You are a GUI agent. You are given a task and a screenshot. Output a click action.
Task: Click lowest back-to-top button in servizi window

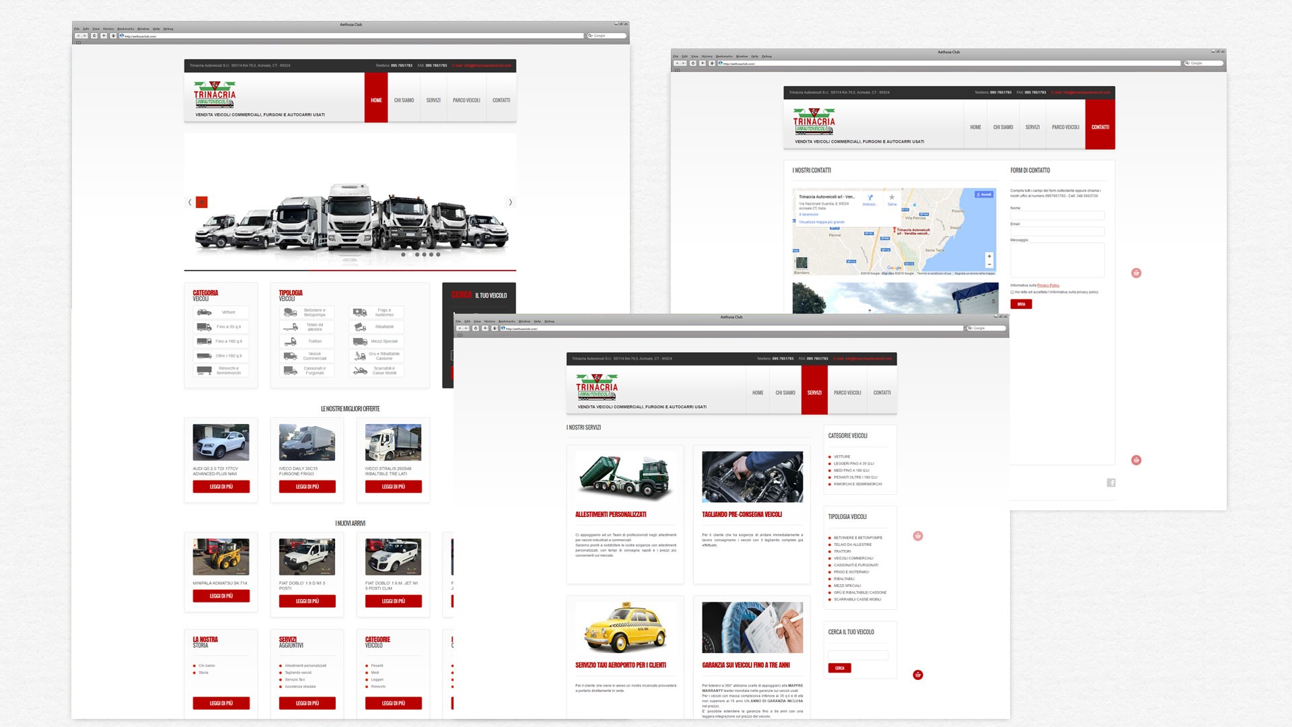[918, 674]
